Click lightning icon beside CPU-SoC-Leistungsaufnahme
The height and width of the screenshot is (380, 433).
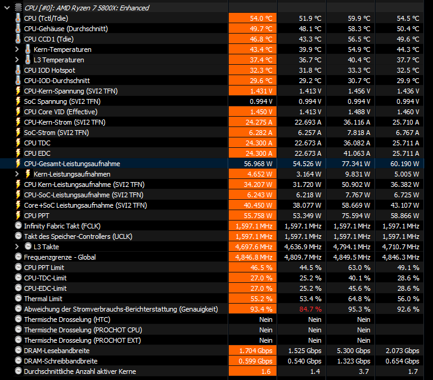[x=18, y=195]
